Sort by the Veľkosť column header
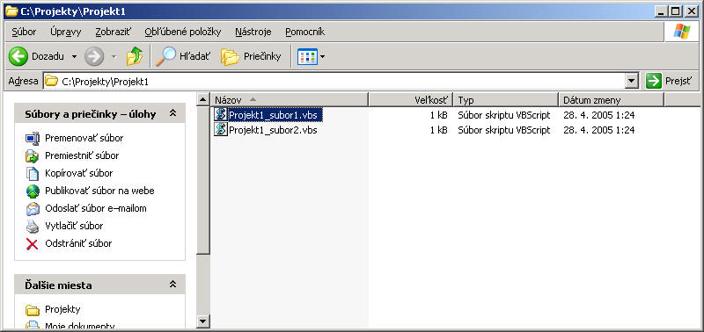This screenshot has width=704, height=332. [411, 100]
